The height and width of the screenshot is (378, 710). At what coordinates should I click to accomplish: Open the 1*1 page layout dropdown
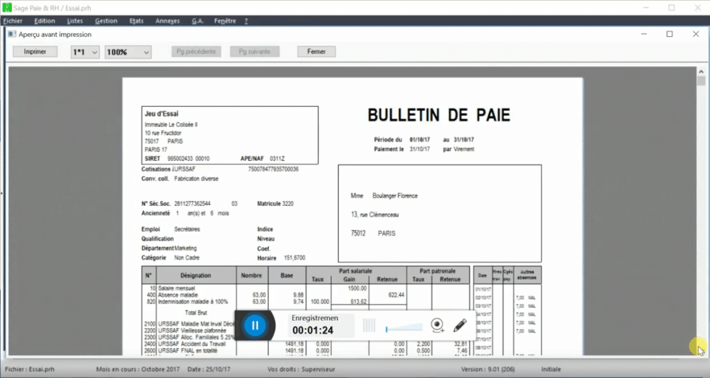coord(85,52)
